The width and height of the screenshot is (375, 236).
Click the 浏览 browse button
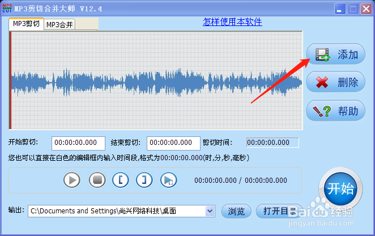236,211
